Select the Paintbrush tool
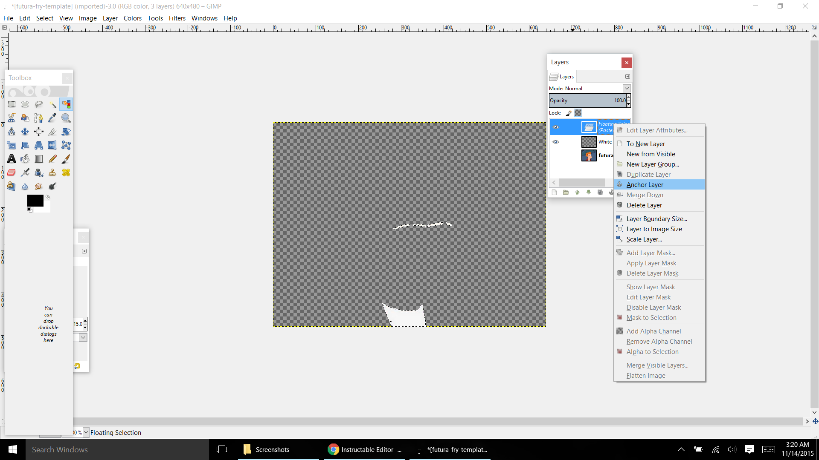Image resolution: width=819 pixels, height=460 pixels. (x=66, y=159)
